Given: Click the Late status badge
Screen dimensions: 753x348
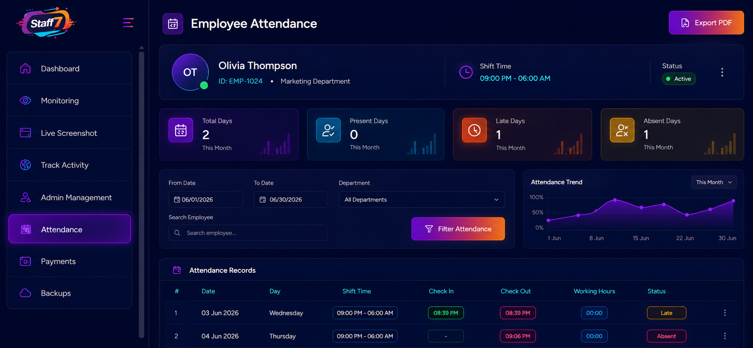Looking at the screenshot, I should pos(666,313).
